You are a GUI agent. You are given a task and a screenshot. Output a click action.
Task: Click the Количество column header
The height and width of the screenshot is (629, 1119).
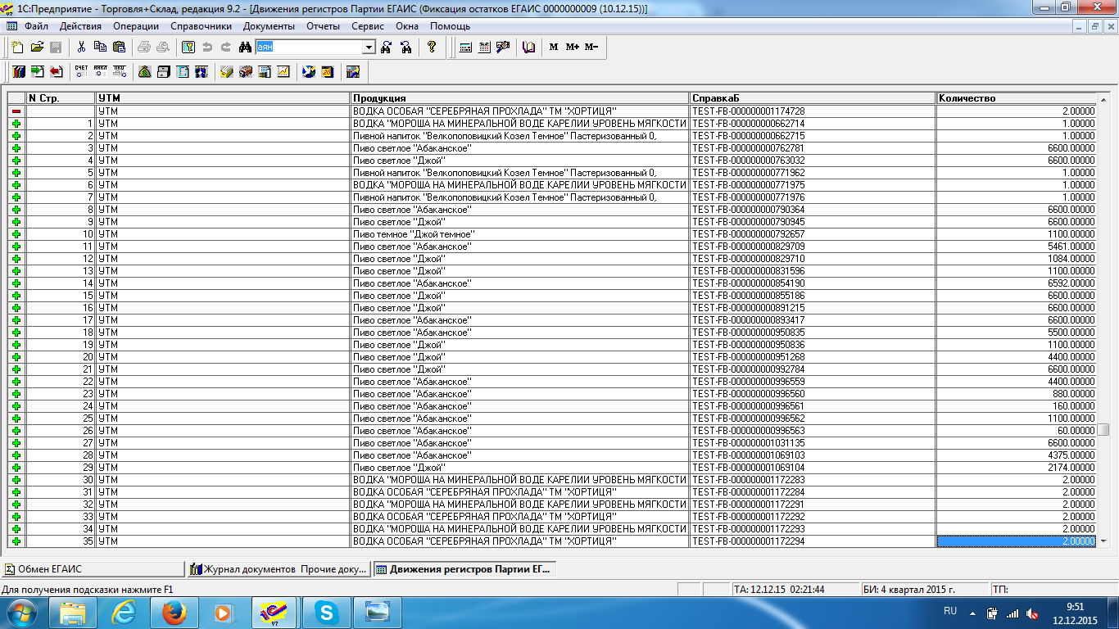coord(1017,98)
